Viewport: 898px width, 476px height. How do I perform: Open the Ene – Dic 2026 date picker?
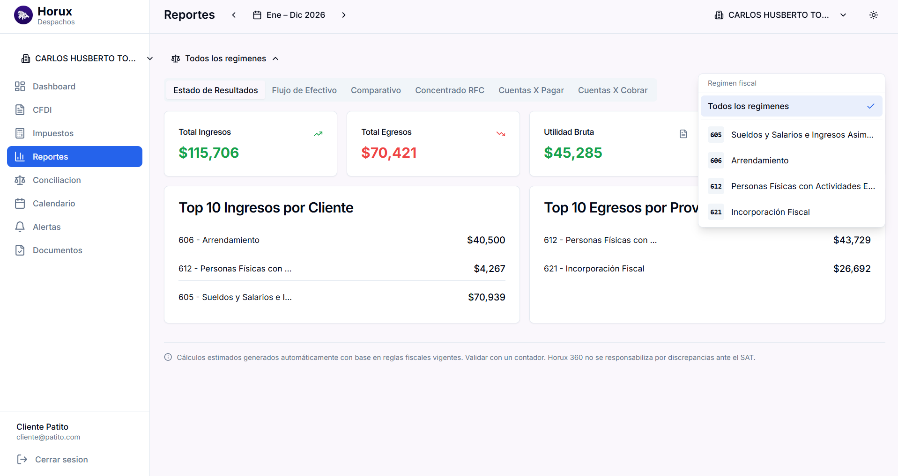(x=289, y=15)
